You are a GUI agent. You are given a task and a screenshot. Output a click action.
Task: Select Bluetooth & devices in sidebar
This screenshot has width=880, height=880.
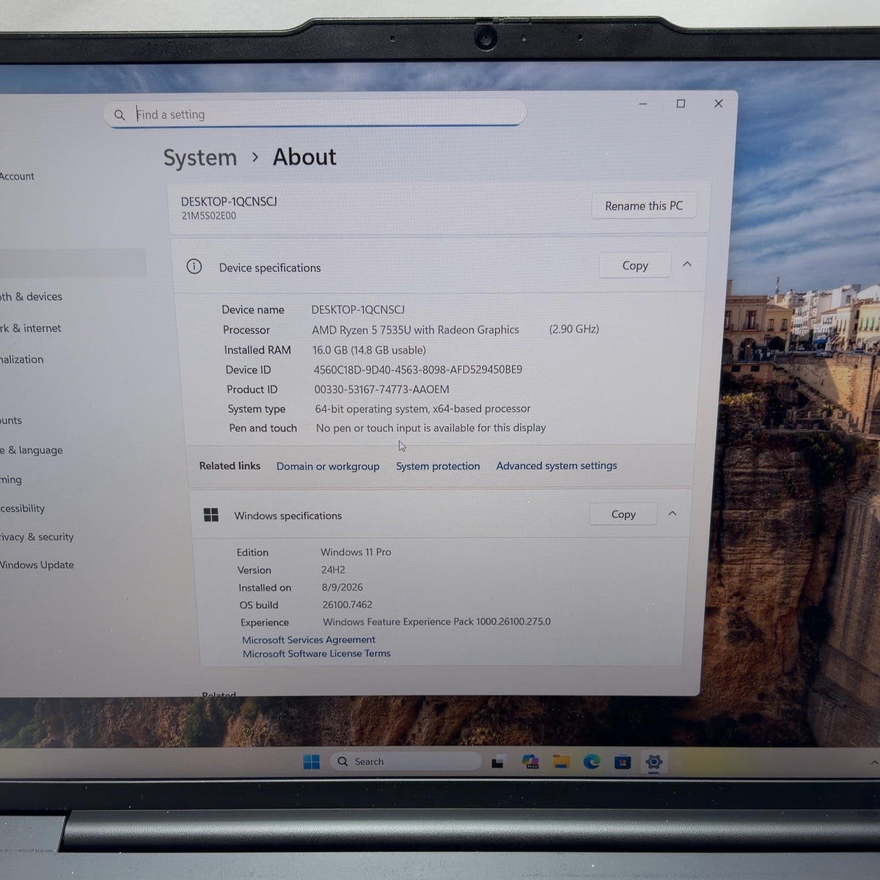(31, 297)
